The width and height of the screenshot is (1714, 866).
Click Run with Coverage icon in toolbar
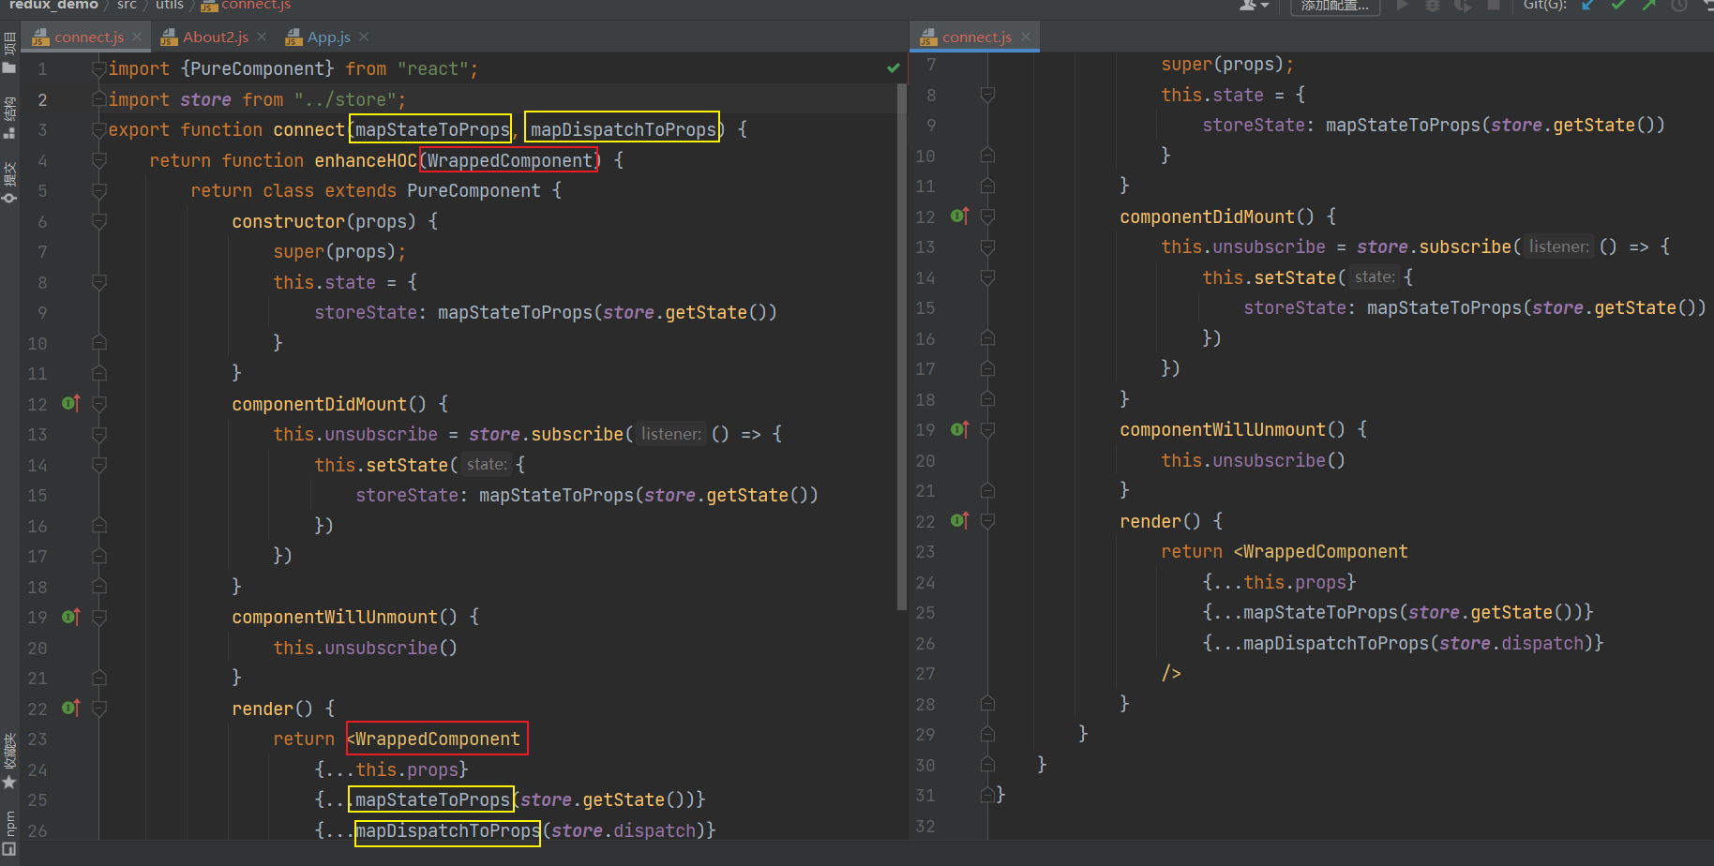(1463, 5)
